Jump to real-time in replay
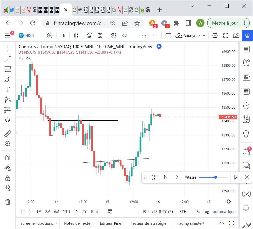 tap(236, 177)
